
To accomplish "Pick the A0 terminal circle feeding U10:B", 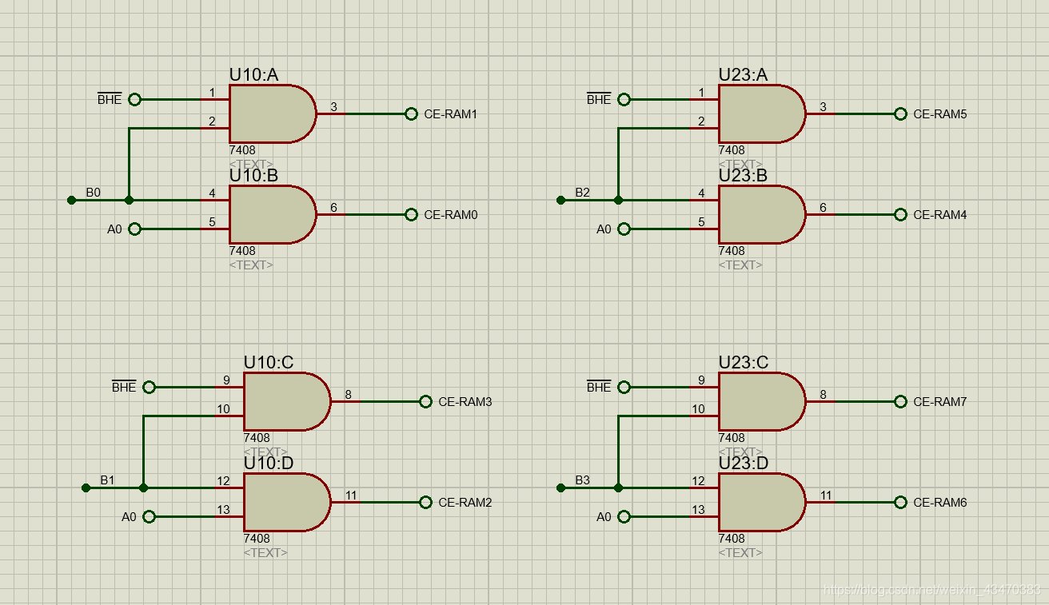I will pyautogui.click(x=134, y=229).
